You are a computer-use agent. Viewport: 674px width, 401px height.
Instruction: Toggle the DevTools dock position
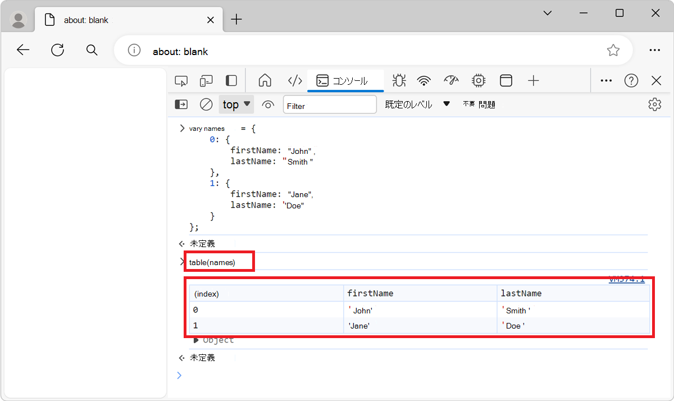click(231, 80)
